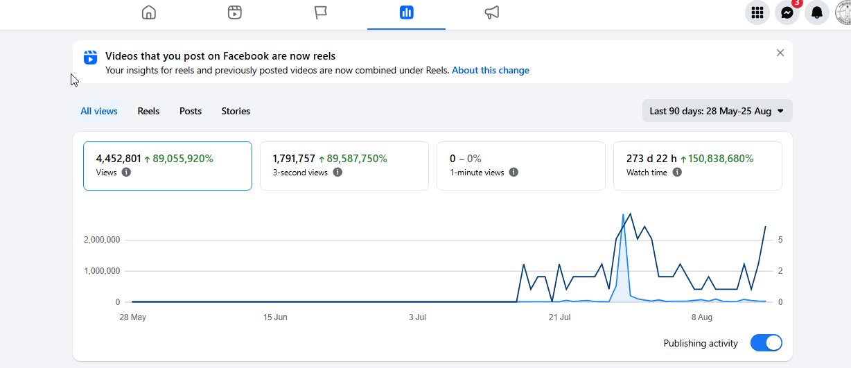Click the 28 May x-axis label

tap(132, 317)
